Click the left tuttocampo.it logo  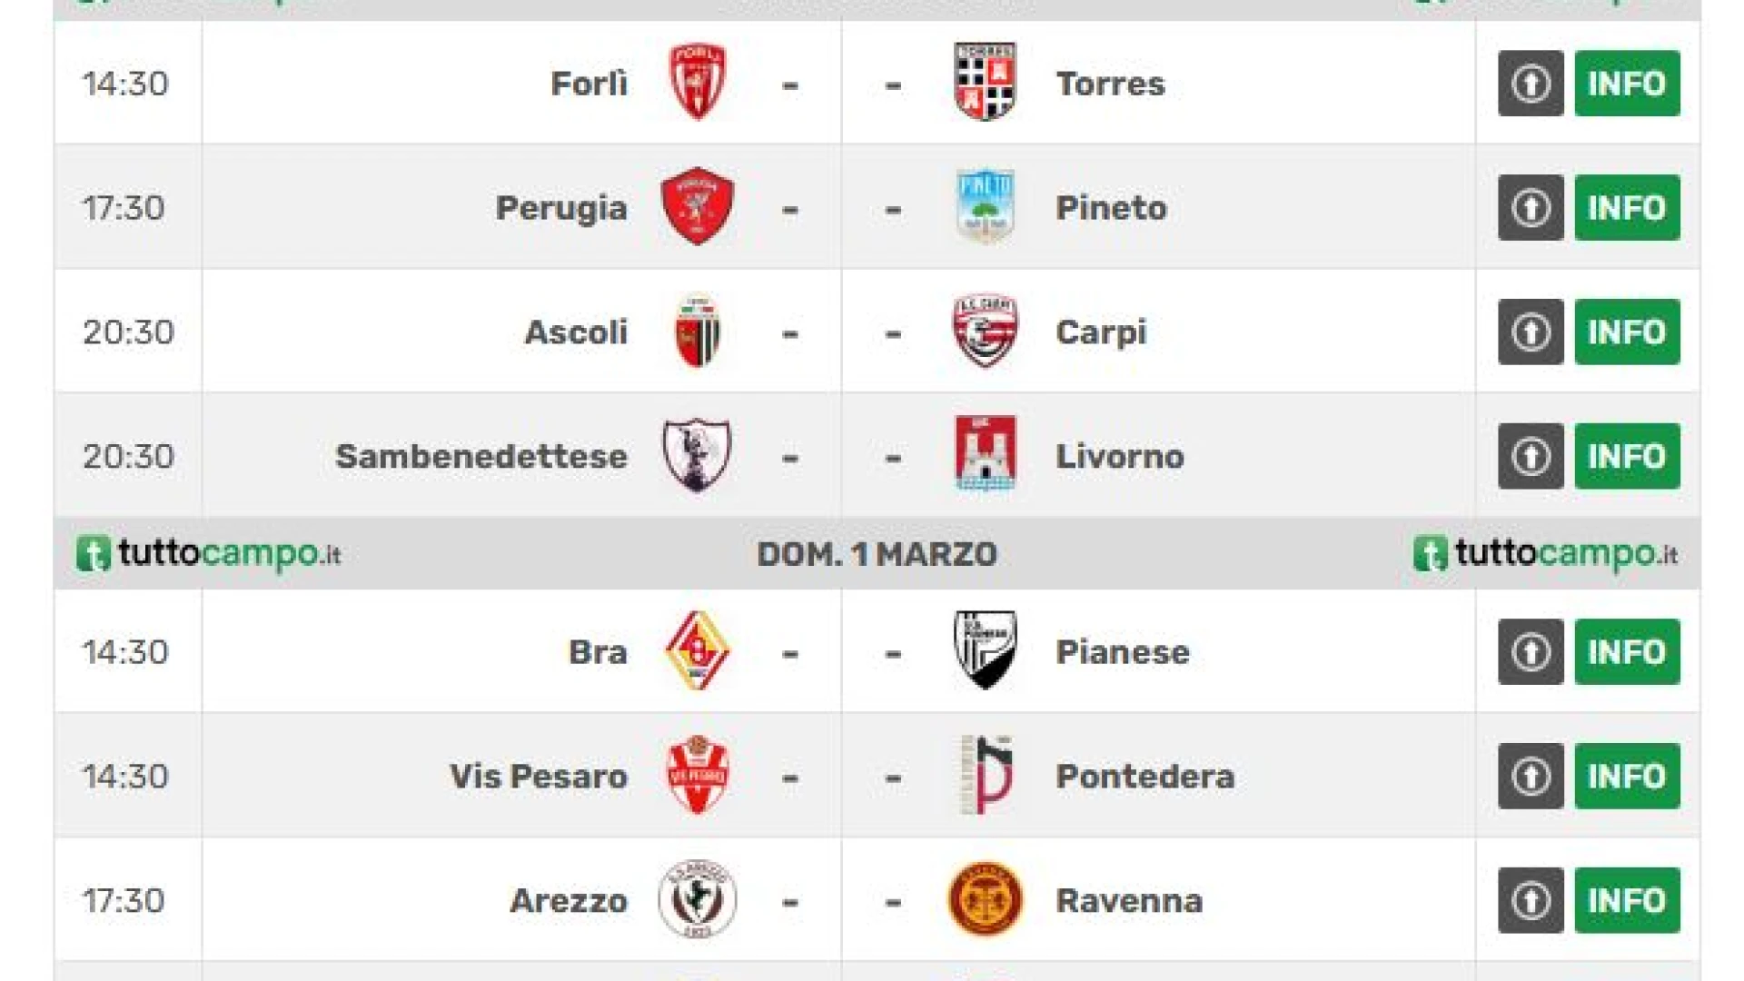tap(209, 554)
